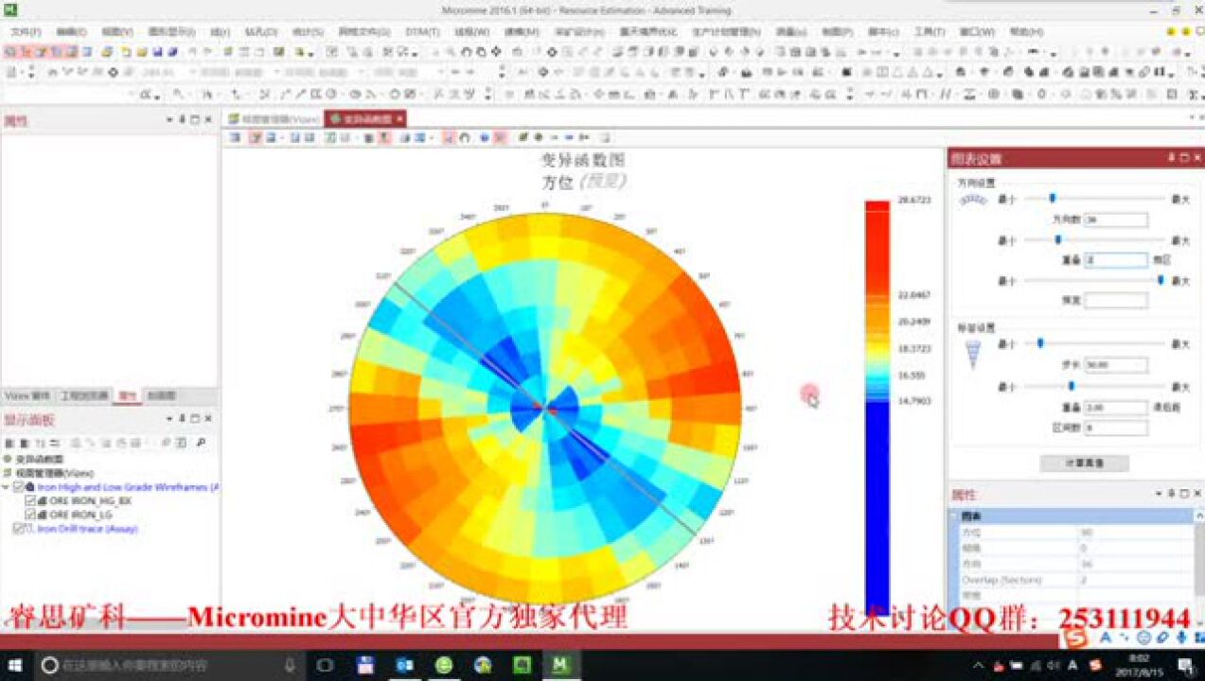Click the Overlap (Sectors) property row
The width and height of the screenshot is (1205, 681).
[1072, 580]
